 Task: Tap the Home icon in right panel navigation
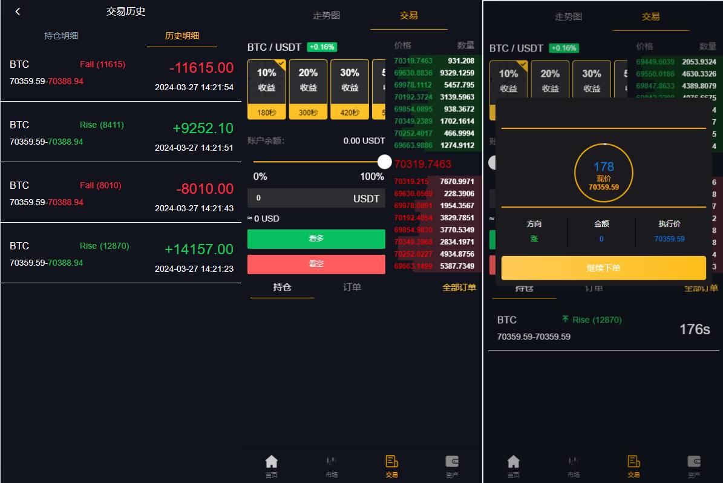coord(513,465)
